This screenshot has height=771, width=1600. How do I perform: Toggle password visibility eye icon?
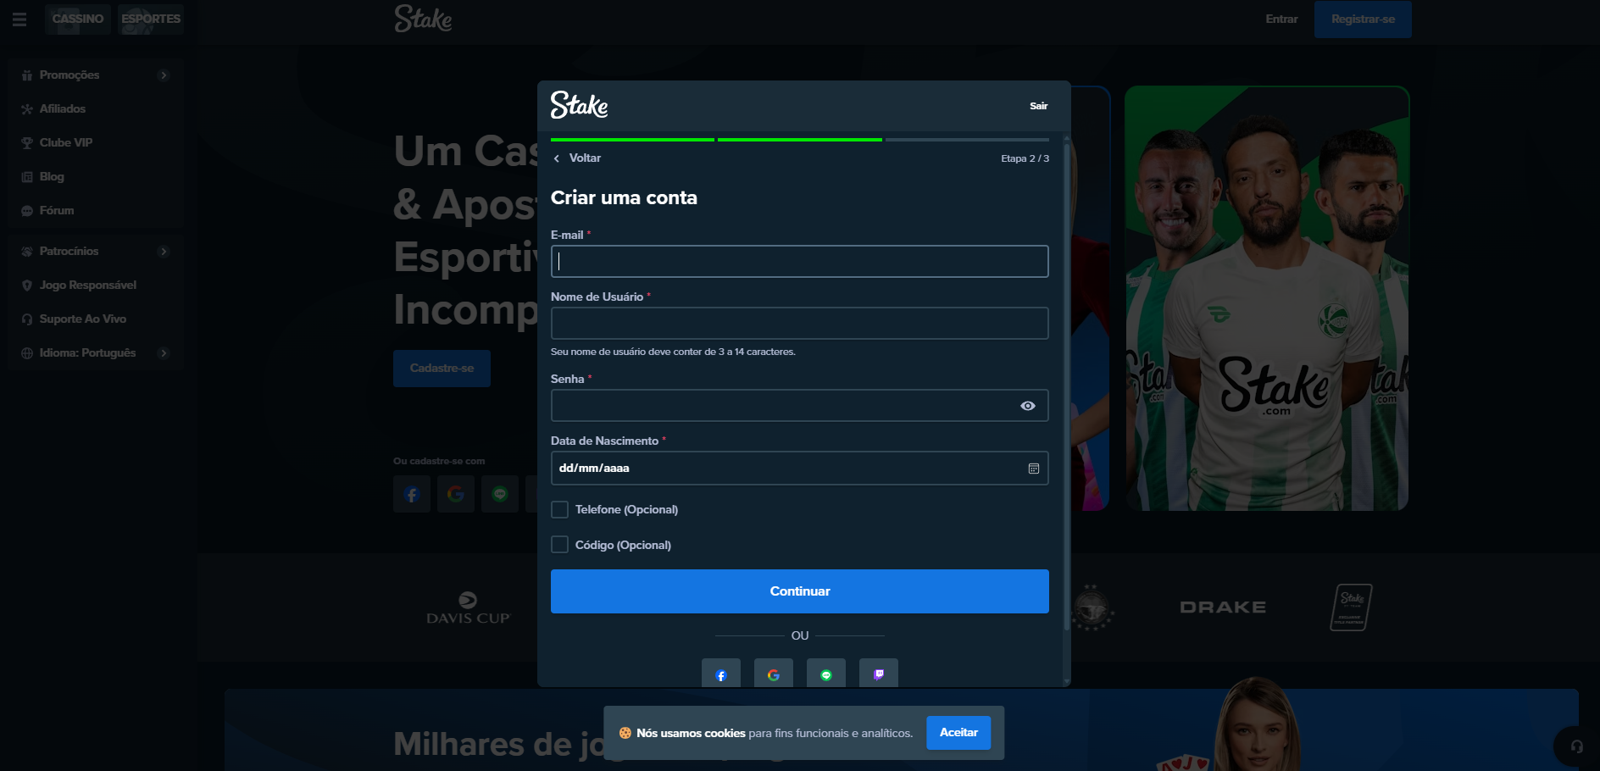click(x=1028, y=406)
